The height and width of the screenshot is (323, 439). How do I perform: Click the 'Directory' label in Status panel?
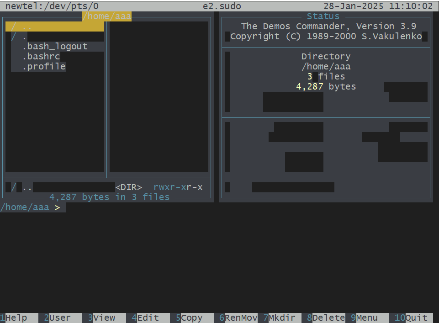pos(326,57)
